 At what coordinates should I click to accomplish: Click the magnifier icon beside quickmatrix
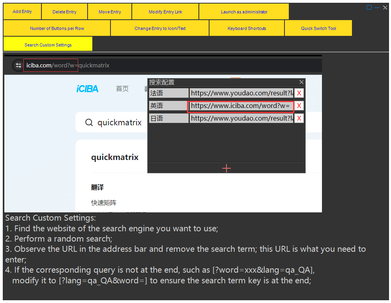point(89,122)
